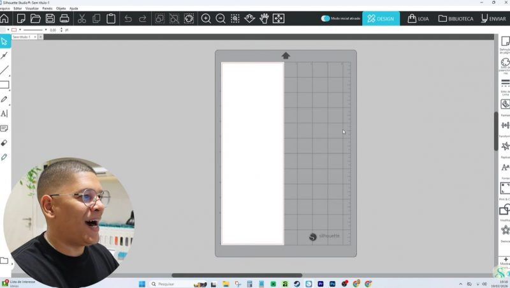Screen dimensions: 510x288
Task: Open the Visualizar menu
Action: coord(32,8)
